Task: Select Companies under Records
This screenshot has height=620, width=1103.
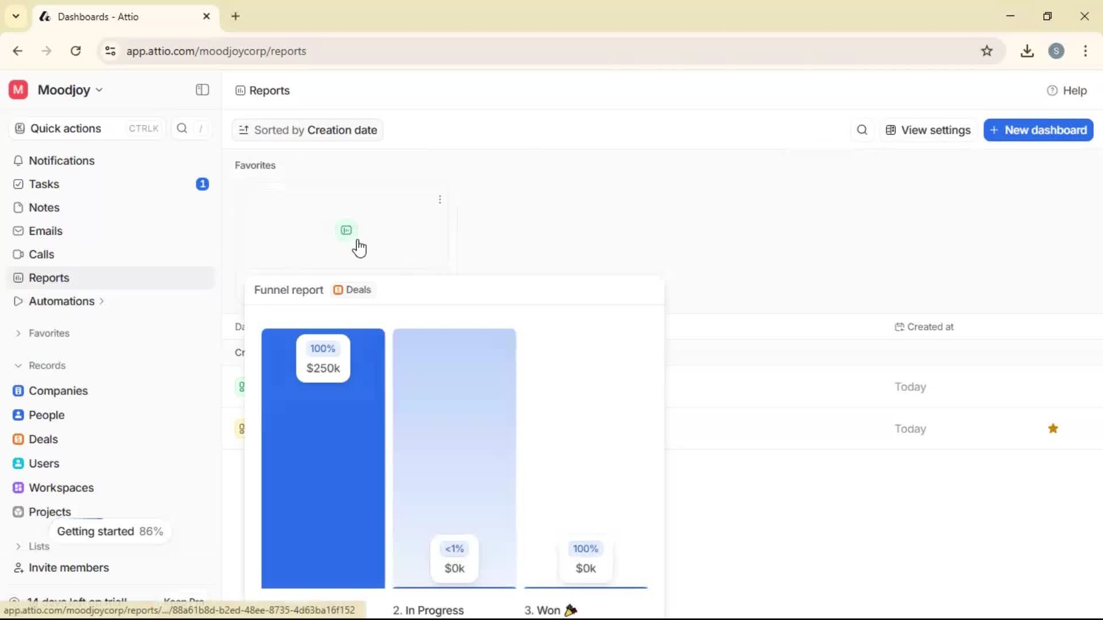Action: (57, 391)
